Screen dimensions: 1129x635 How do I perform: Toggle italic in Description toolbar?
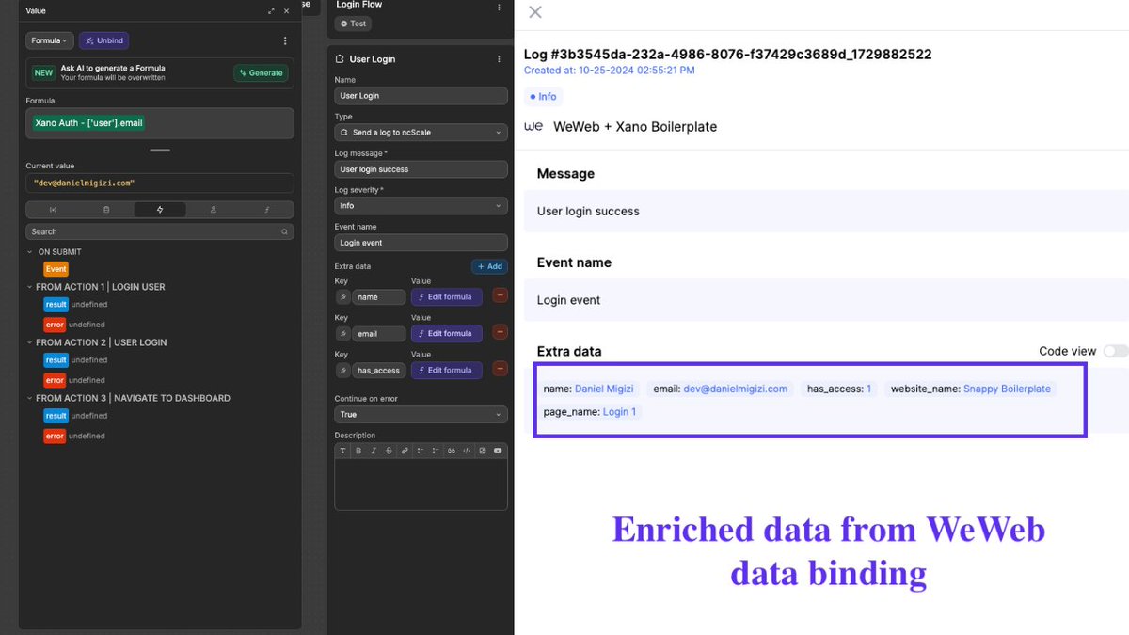(374, 451)
